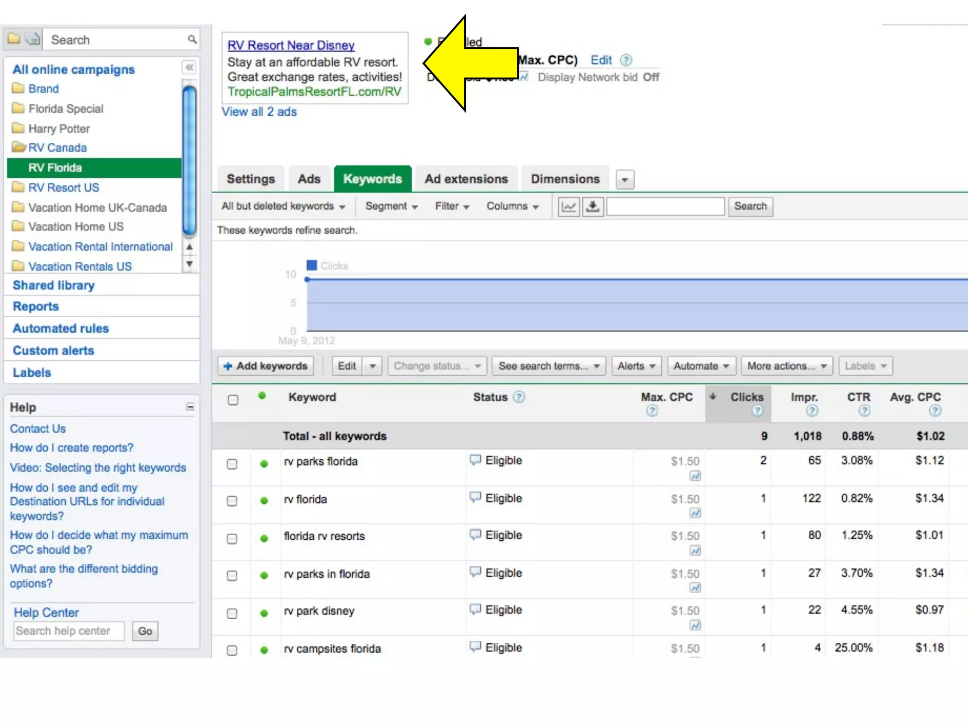968x726 pixels.
Task: Collapse the campaigns sidebar panel
Action: pyautogui.click(x=189, y=68)
